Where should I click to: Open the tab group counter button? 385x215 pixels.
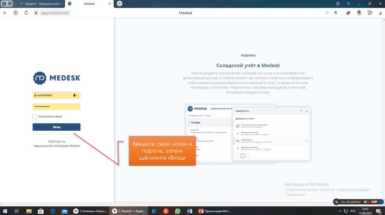4,3
